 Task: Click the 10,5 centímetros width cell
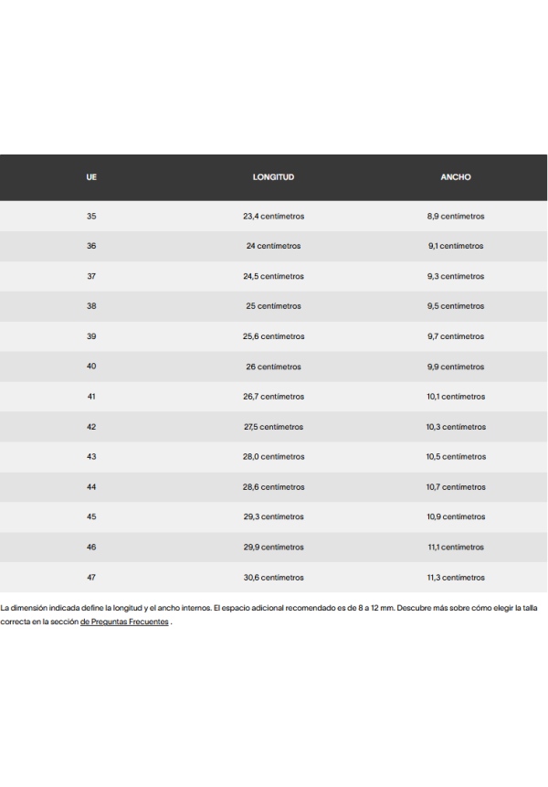[x=456, y=457]
